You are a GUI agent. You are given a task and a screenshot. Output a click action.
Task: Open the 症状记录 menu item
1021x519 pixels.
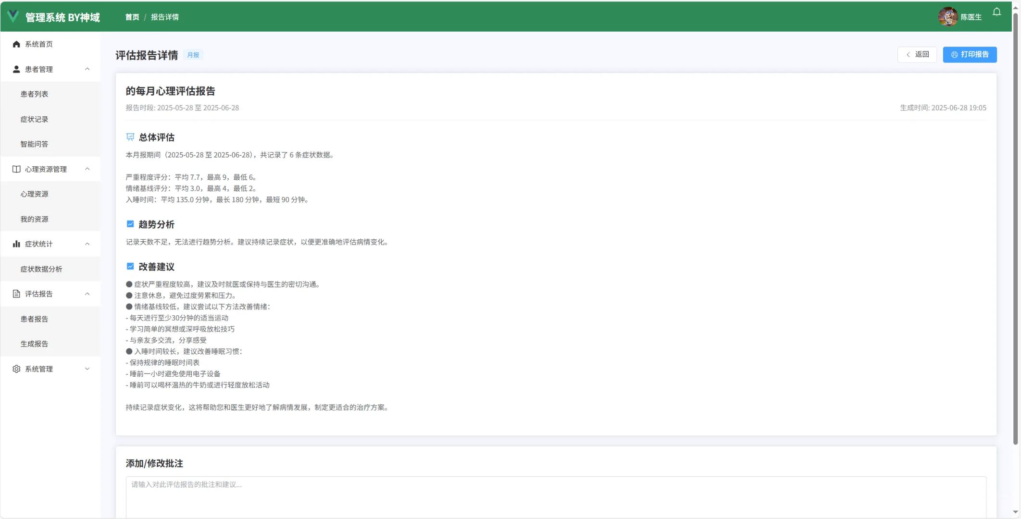(x=34, y=119)
